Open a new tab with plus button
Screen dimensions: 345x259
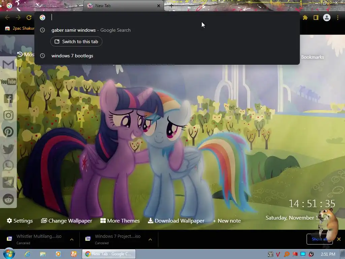point(171,6)
